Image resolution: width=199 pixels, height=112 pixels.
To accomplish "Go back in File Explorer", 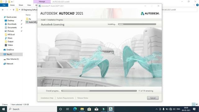I will coord(3,10).
